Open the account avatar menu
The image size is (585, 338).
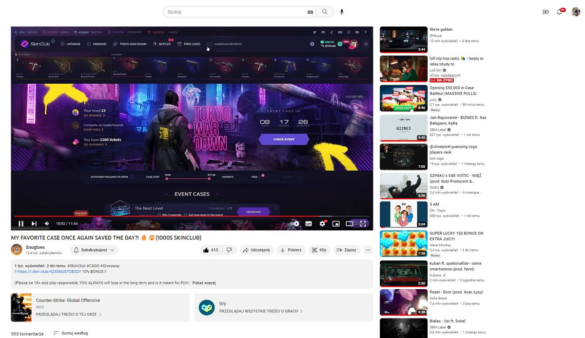click(x=575, y=12)
